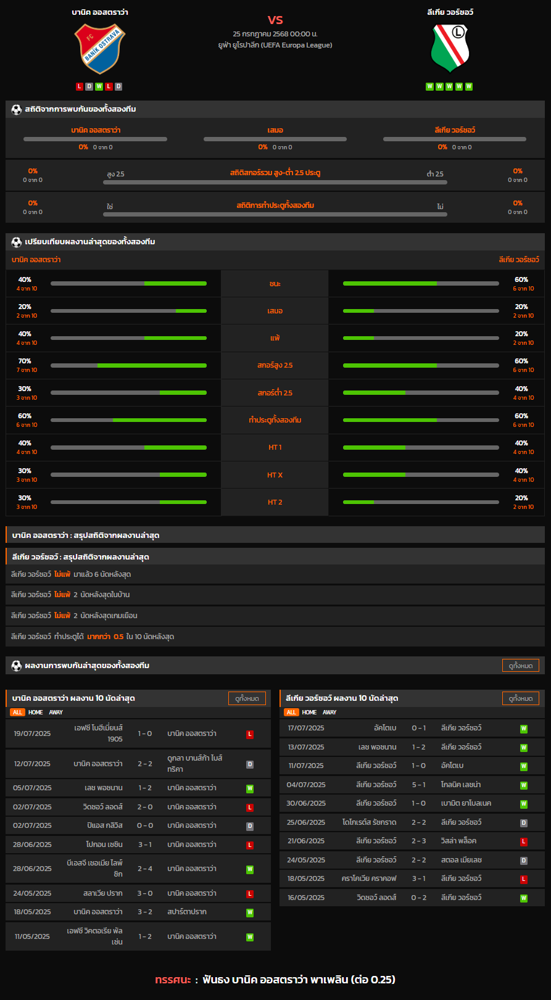Click the L badge on the 19/07/2025 row

(x=250, y=734)
